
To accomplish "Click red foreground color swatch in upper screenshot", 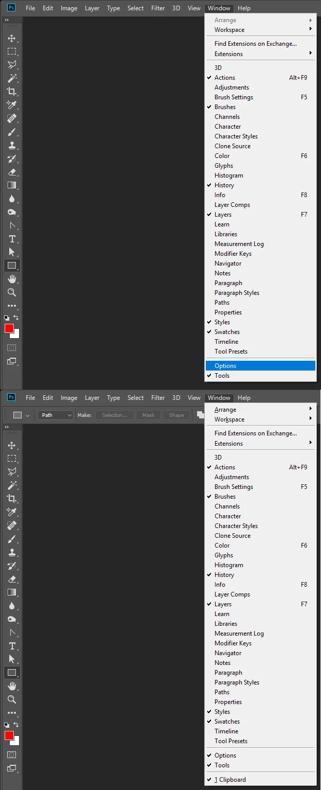I will [9, 328].
